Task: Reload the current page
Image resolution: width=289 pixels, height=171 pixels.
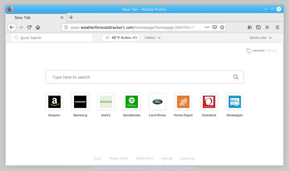Action: click(29, 27)
